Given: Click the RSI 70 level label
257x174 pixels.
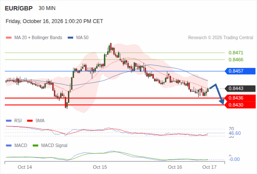Looking at the screenshot, I should [x=231, y=129].
